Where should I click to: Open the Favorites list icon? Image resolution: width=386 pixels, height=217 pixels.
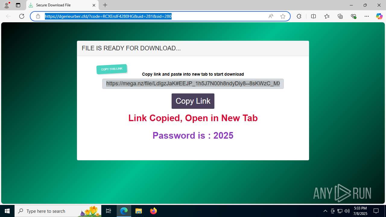click(x=327, y=16)
